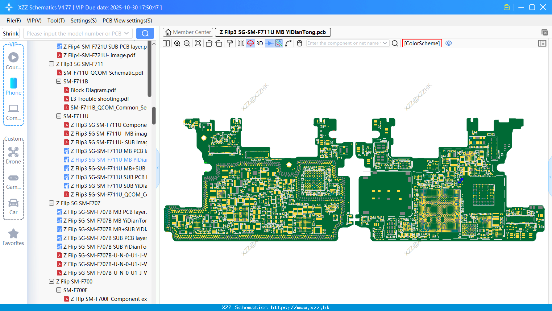Select the Computer category in sidebar
Screen dimensions: 552x311
13,112
